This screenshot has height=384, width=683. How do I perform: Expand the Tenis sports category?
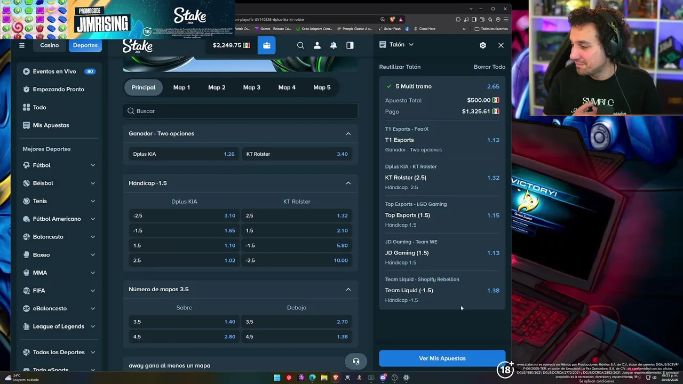pyautogui.click(x=93, y=201)
